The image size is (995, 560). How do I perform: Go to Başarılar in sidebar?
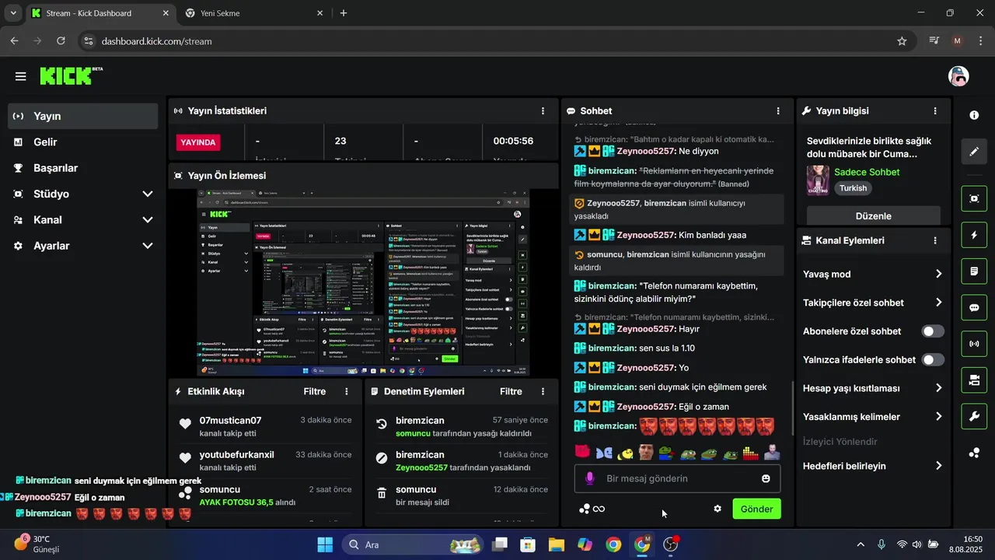[x=83, y=168]
